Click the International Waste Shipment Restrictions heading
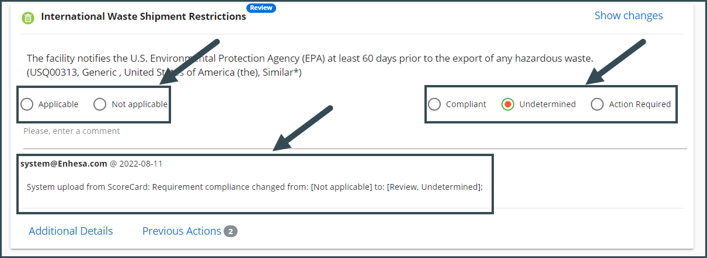The height and width of the screenshot is (258, 707). tap(144, 16)
